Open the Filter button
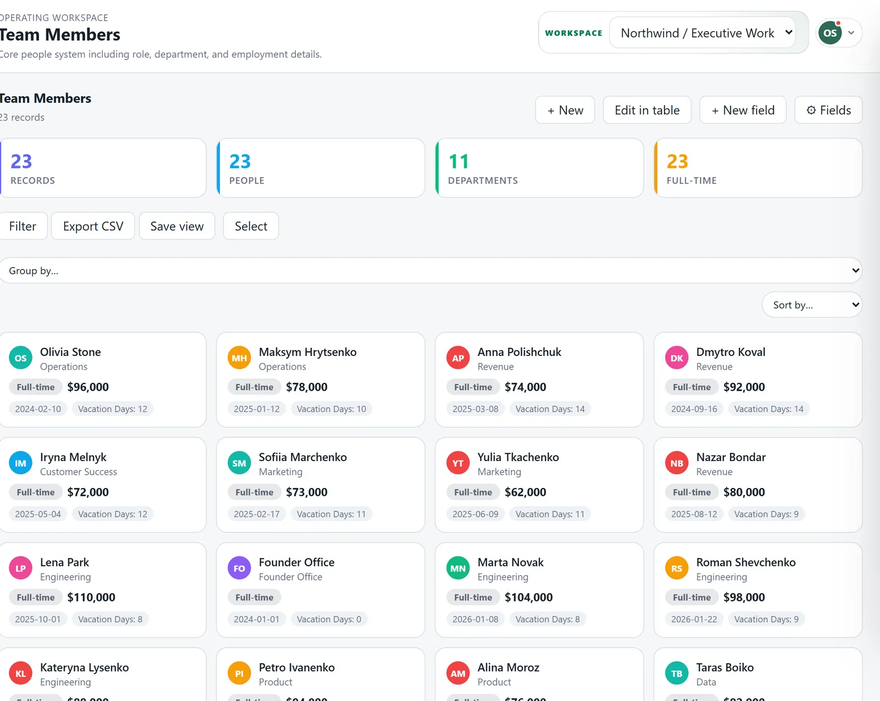Viewport: 880px width, 701px height. (x=23, y=226)
